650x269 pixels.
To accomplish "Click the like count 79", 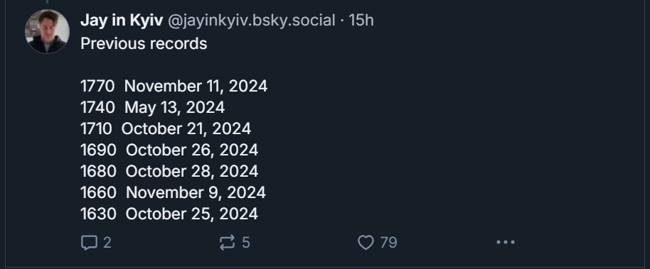I will tap(388, 243).
